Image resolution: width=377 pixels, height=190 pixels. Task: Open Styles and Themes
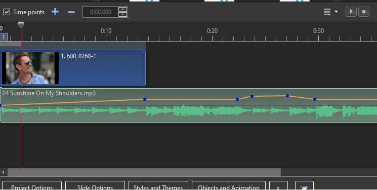pyautogui.click(x=158, y=186)
